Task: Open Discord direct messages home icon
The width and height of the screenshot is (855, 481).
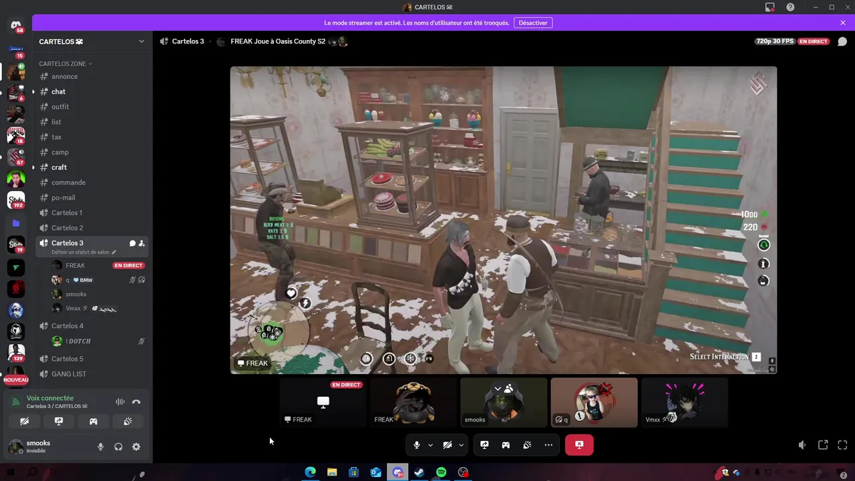Action: [x=16, y=25]
